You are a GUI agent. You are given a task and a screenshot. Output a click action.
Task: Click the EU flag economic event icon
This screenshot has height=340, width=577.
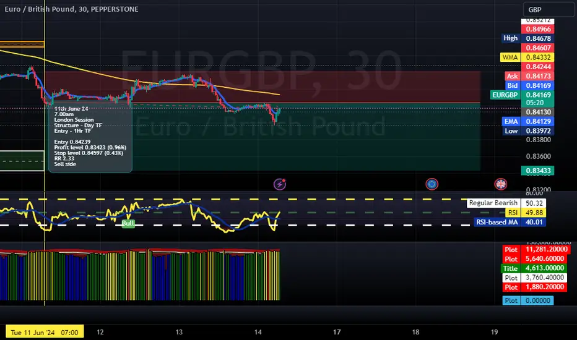pyautogui.click(x=432, y=184)
